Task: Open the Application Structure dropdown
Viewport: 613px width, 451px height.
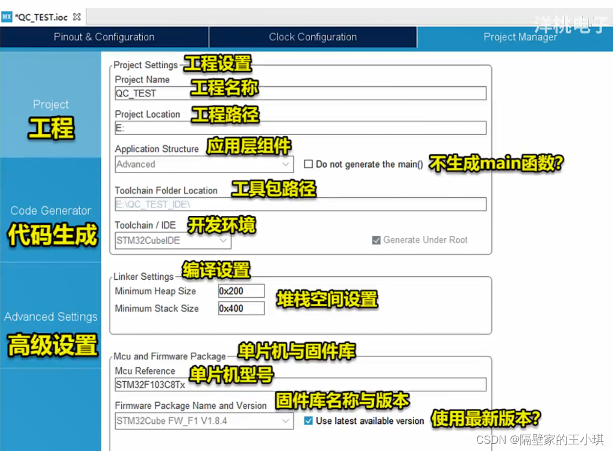Action: click(x=204, y=164)
